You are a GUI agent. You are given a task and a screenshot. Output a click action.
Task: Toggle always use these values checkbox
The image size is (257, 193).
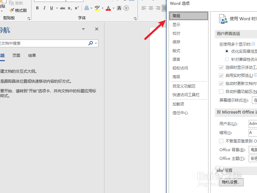[x=221, y=141]
